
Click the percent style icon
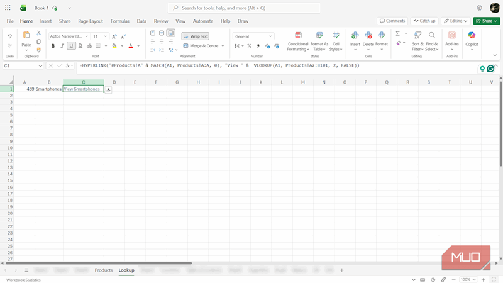click(x=249, y=46)
